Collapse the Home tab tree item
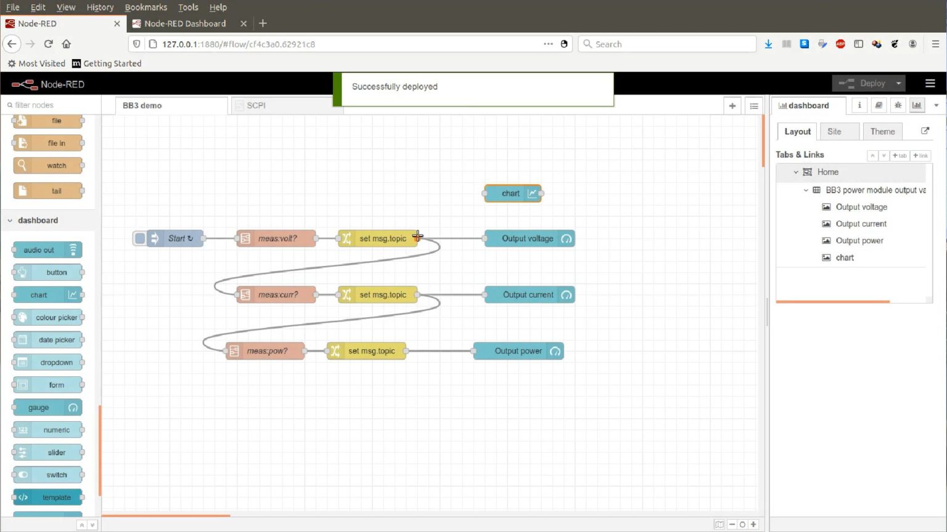Screen dimensions: 947x532 click(x=796, y=172)
